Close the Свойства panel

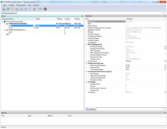click(165, 16)
